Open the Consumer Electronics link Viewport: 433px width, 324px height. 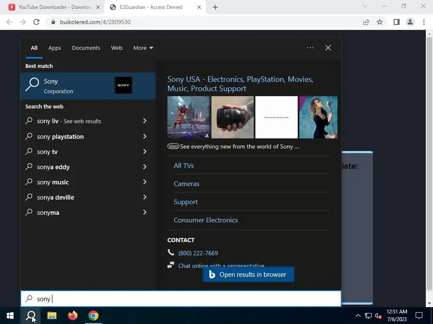tap(206, 220)
